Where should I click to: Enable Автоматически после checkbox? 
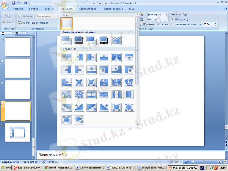(172, 24)
